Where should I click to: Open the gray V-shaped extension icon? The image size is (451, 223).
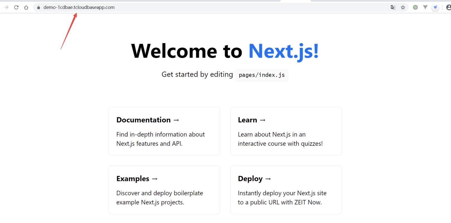[425, 7]
